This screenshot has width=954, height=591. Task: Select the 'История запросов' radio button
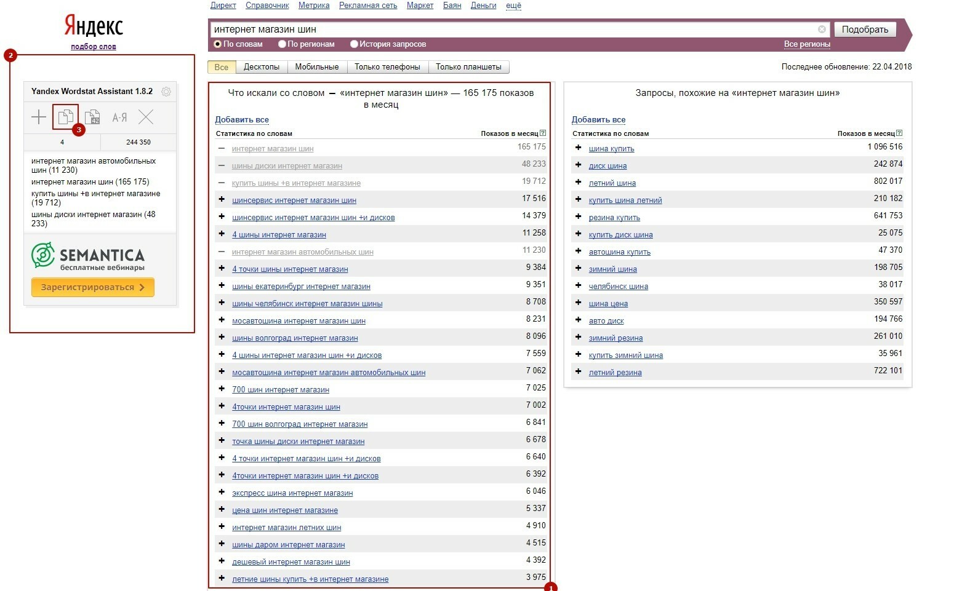[x=354, y=44]
